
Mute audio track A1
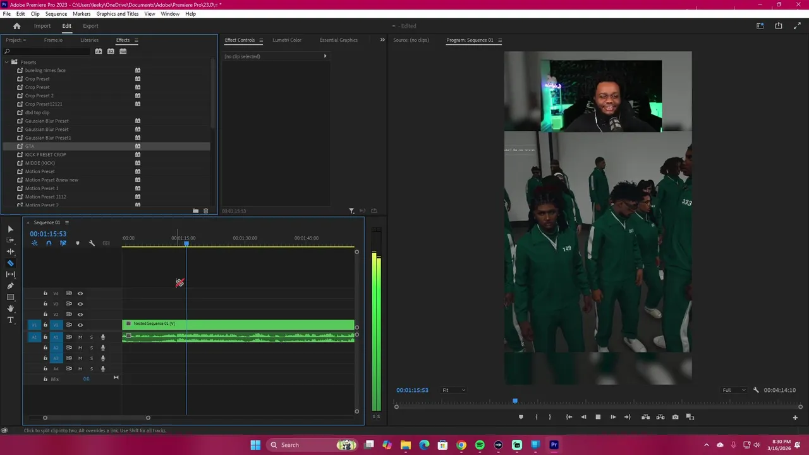click(x=80, y=337)
